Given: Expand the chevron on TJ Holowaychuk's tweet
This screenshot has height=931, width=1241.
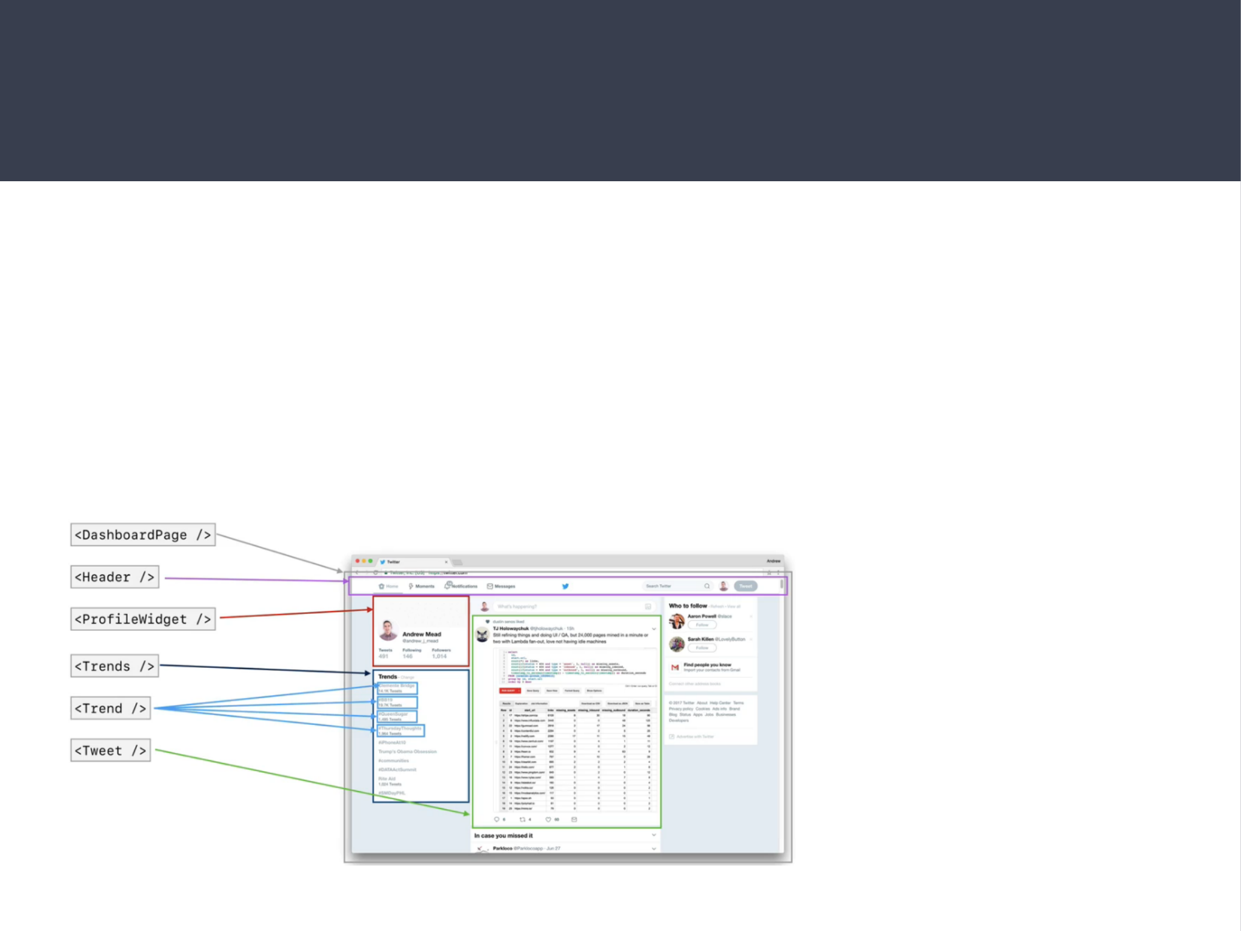Looking at the screenshot, I should [654, 629].
